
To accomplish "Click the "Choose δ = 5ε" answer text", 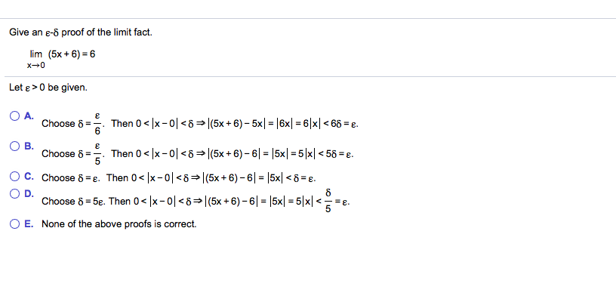I will (196, 201).
